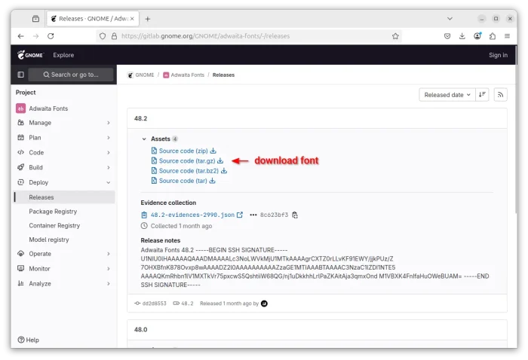Click the RSS feed icon
The height and width of the screenshot is (360, 528).
tap(500, 95)
